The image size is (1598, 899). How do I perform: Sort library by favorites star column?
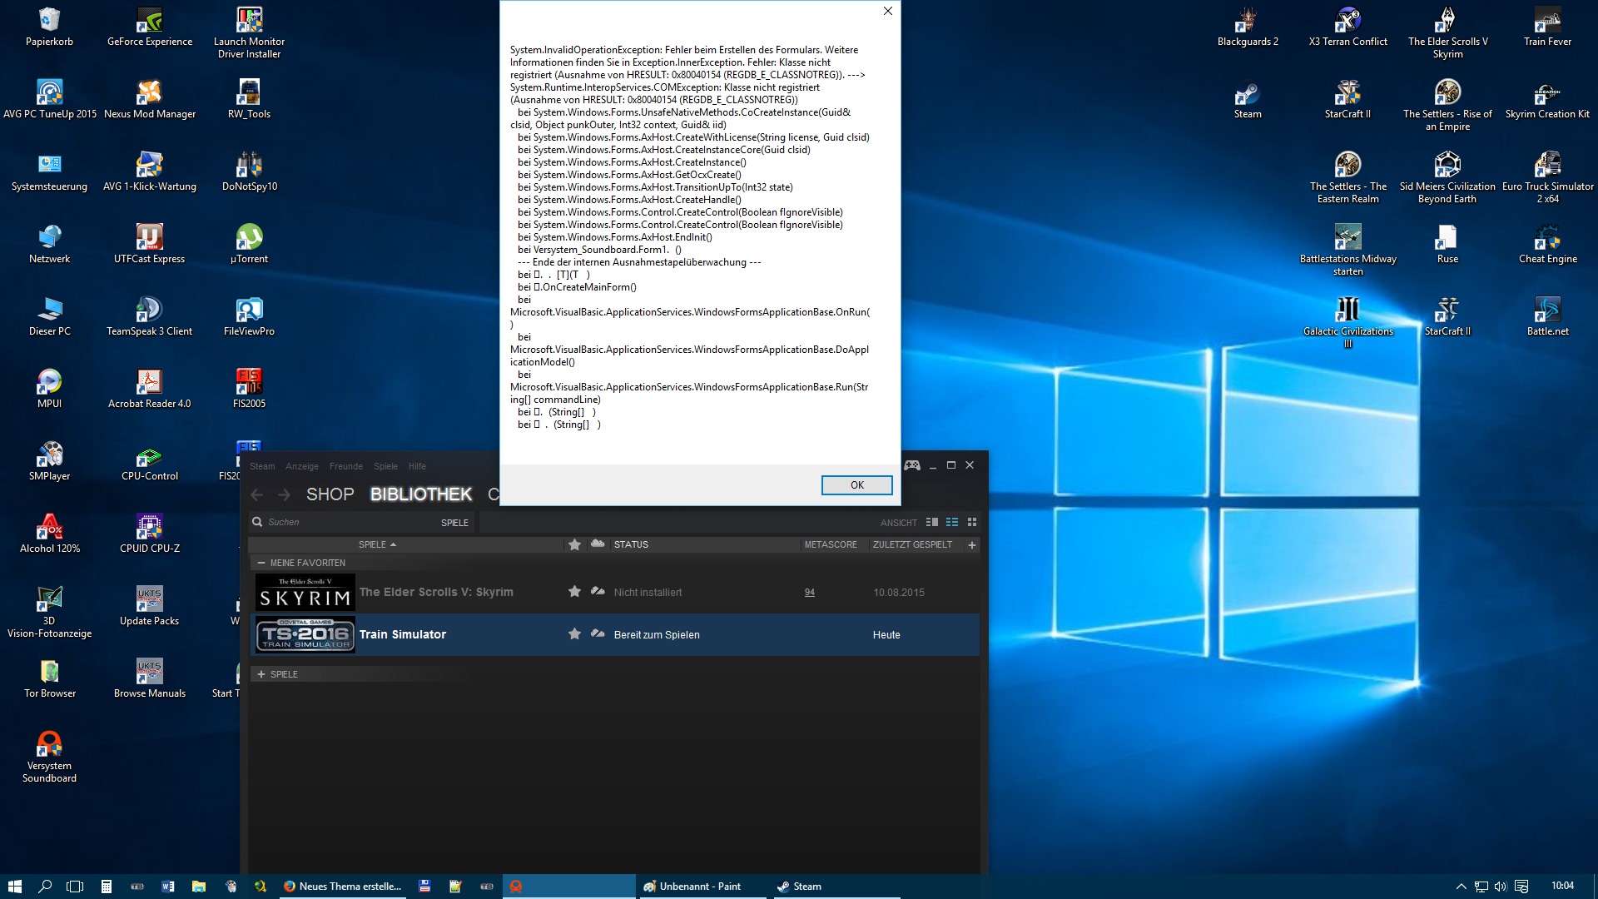click(x=574, y=544)
